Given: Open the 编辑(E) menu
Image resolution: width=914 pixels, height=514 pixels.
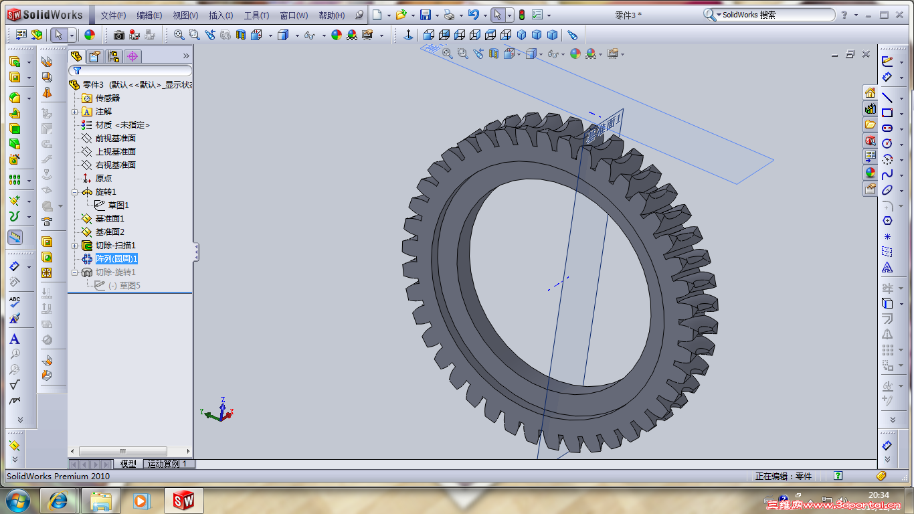Looking at the screenshot, I should point(149,15).
